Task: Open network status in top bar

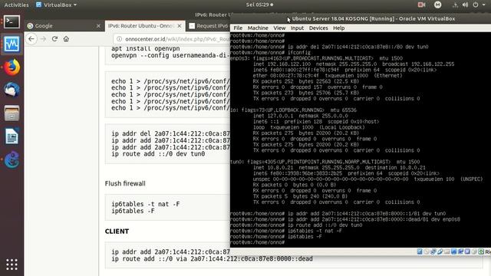Action: [x=455, y=5]
